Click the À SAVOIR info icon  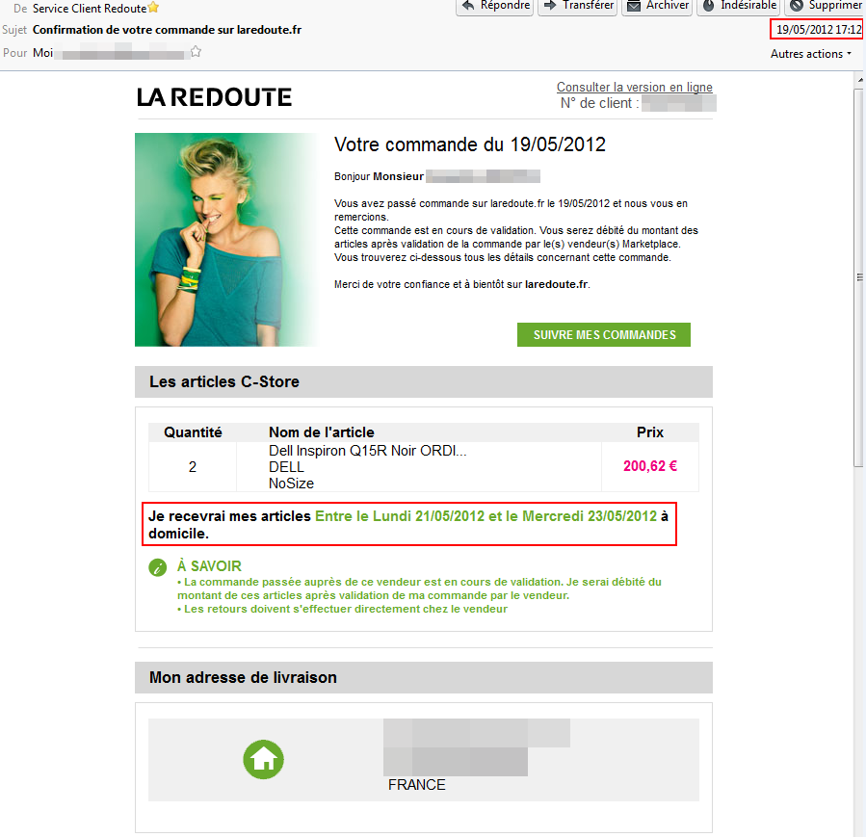pos(157,567)
